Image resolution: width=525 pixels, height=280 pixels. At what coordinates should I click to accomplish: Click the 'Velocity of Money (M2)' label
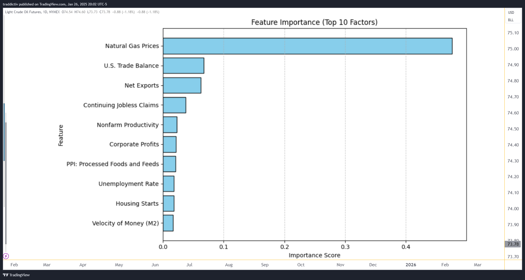[x=126, y=223]
